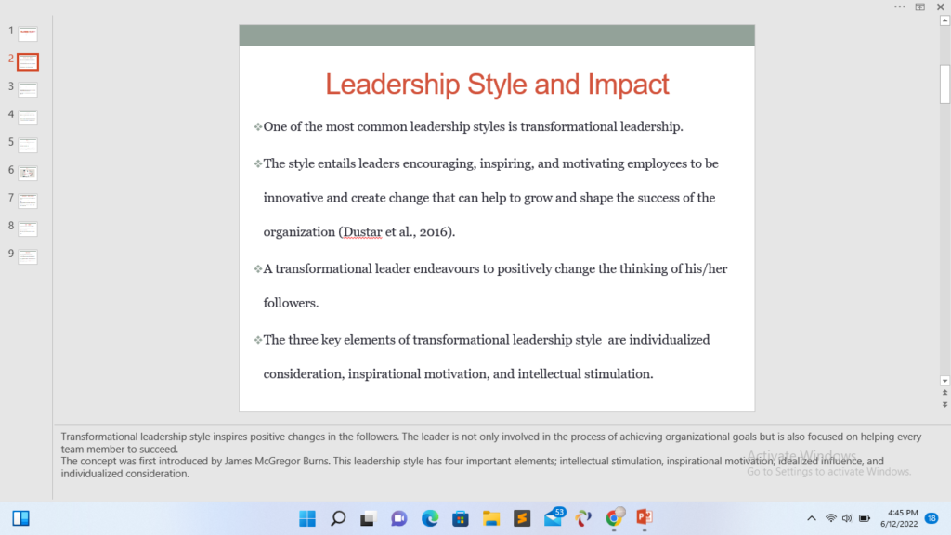This screenshot has height=535, width=951.
Task: Select slide 6 thumbnail in slide panel
Action: click(x=28, y=174)
